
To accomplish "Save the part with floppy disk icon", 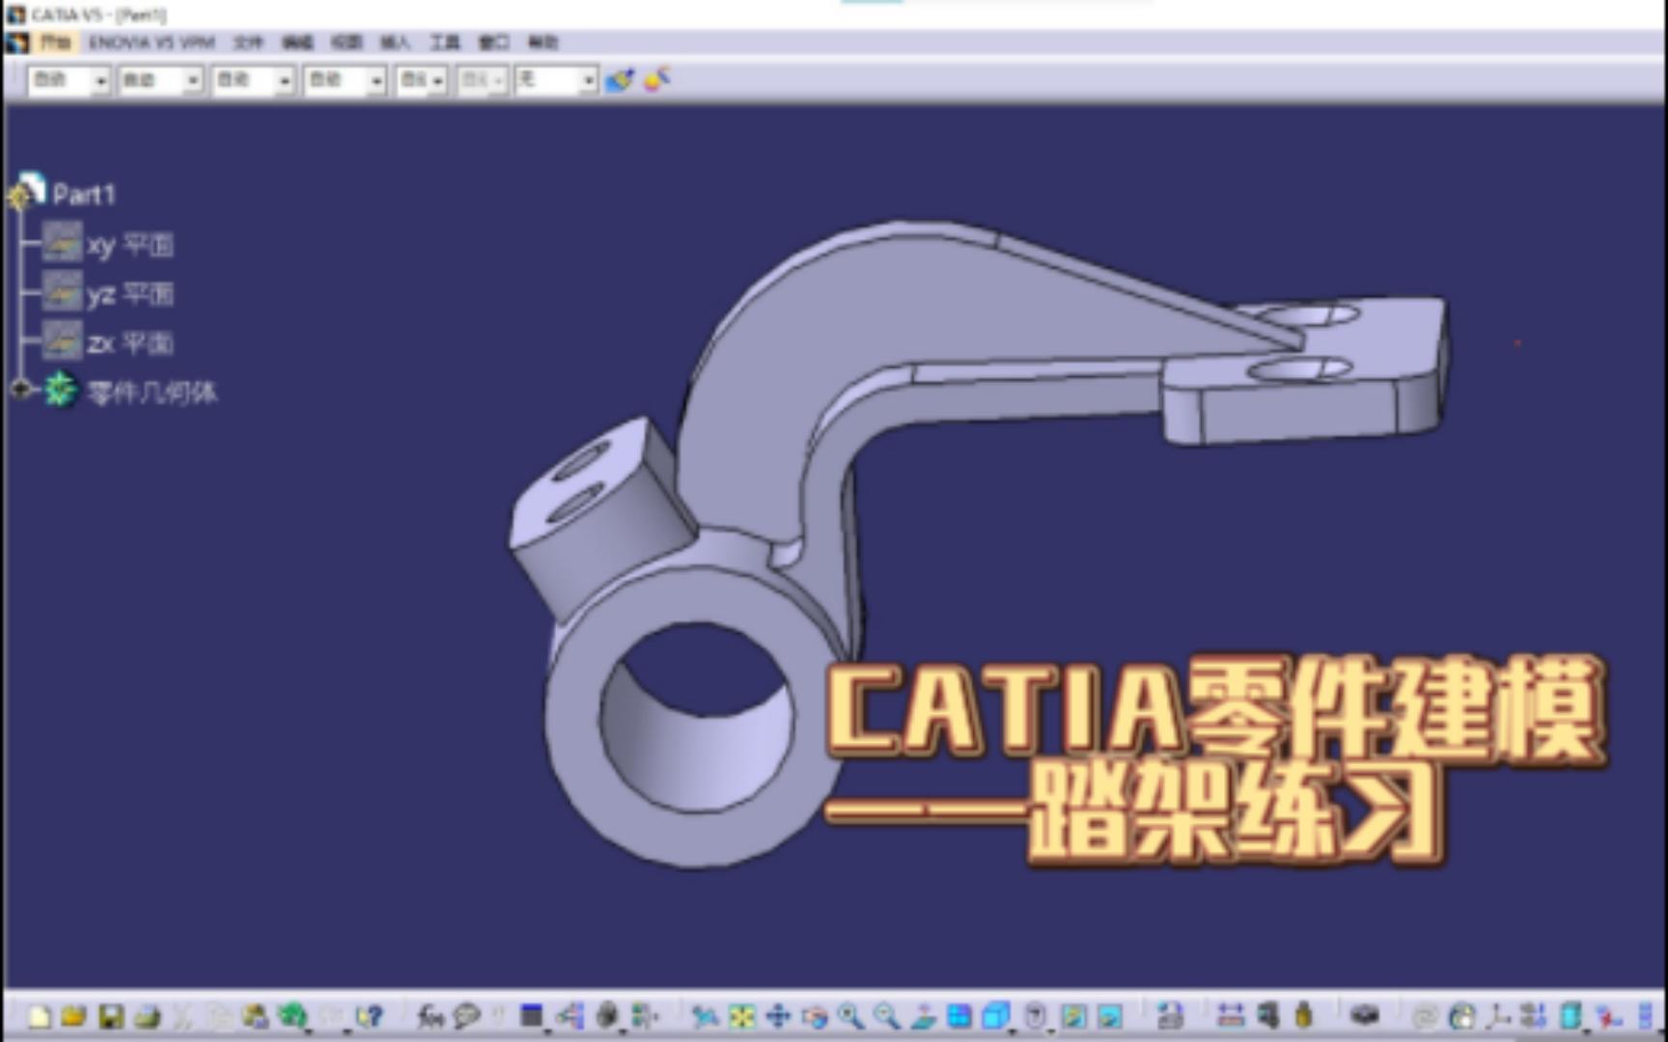I will coord(111,1016).
